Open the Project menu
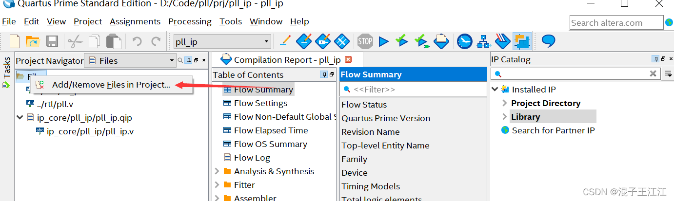 pos(88,21)
